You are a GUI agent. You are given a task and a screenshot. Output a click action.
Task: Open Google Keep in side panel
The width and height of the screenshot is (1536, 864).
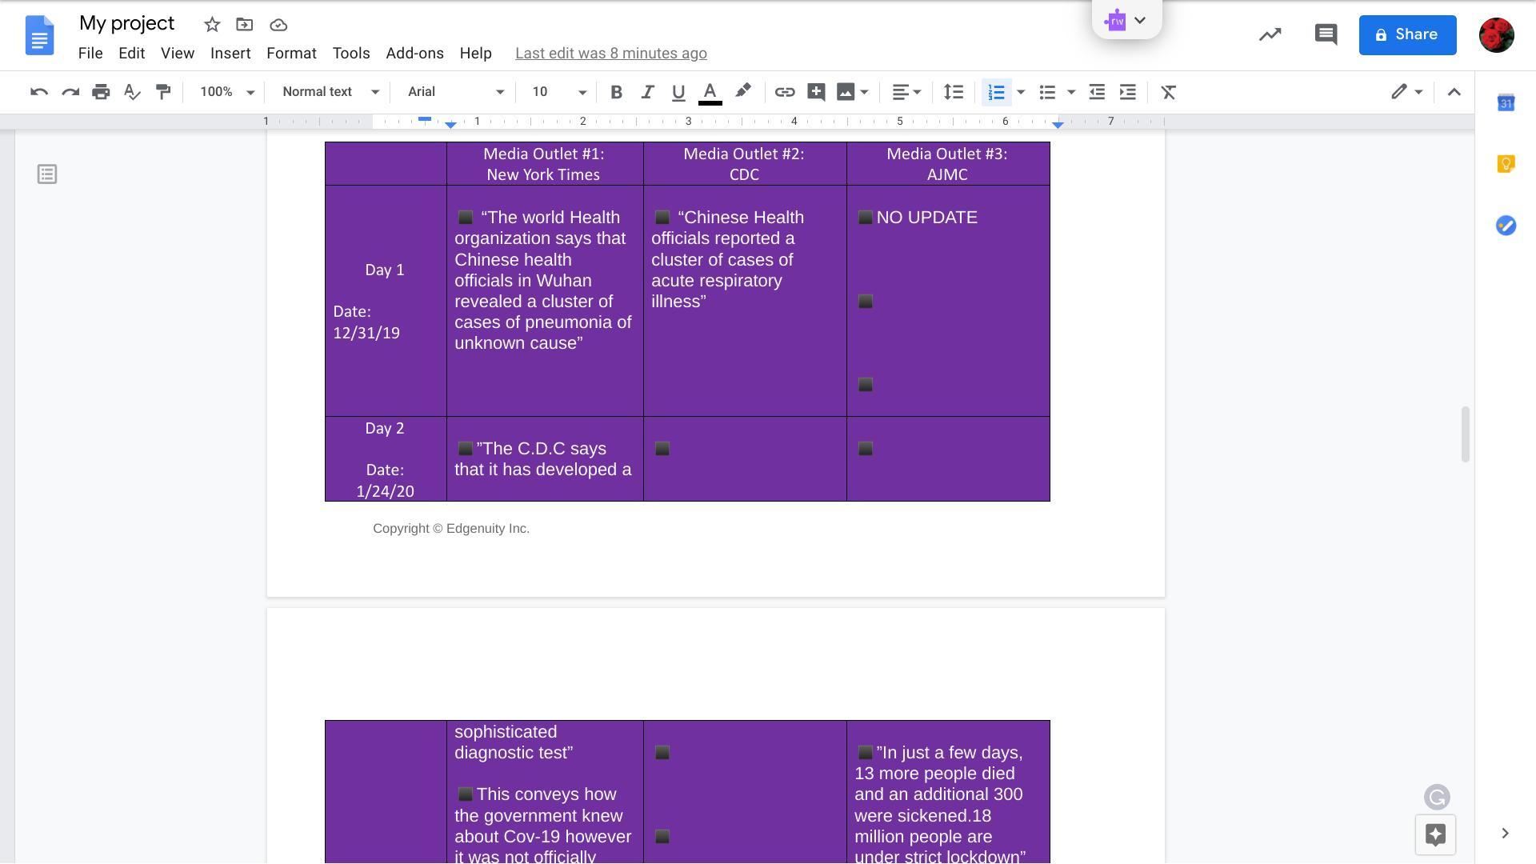click(x=1506, y=164)
